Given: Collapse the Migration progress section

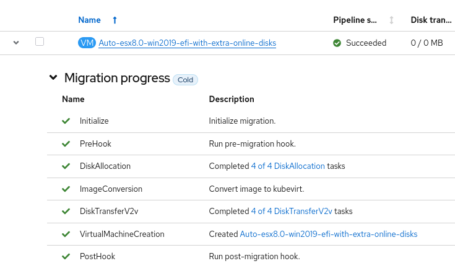Looking at the screenshot, I should coord(53,78).
